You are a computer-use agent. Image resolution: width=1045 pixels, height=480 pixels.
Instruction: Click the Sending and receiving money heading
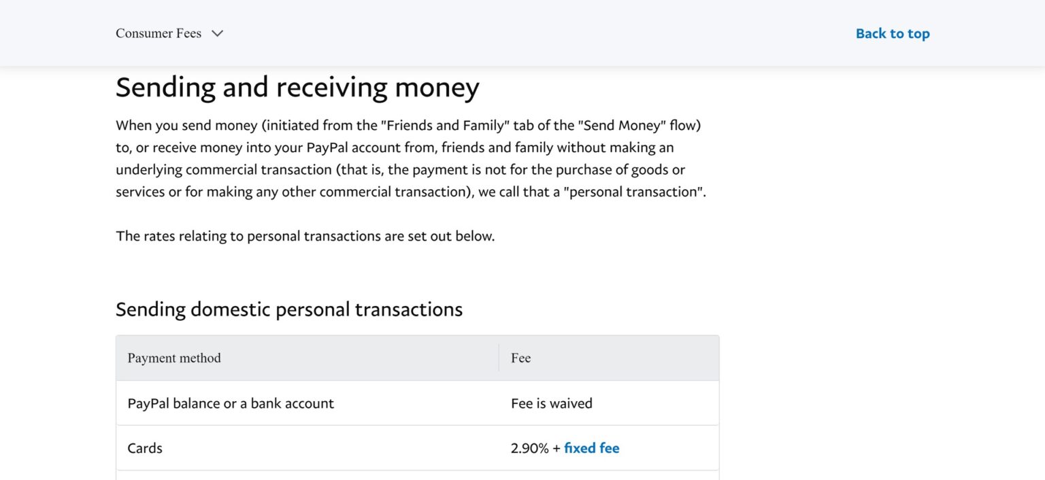(x=297, y=88)
